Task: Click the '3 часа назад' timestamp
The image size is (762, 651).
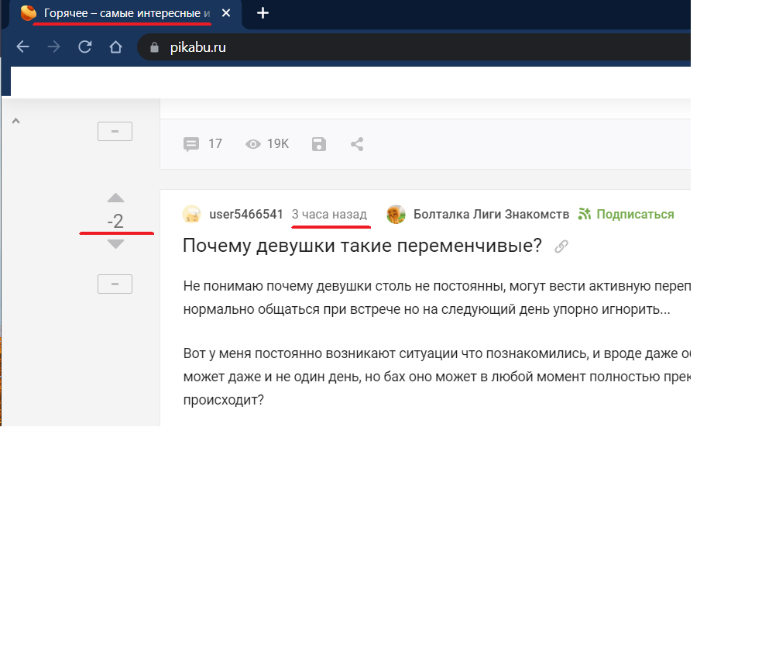Action: click(x=329, y=215)
